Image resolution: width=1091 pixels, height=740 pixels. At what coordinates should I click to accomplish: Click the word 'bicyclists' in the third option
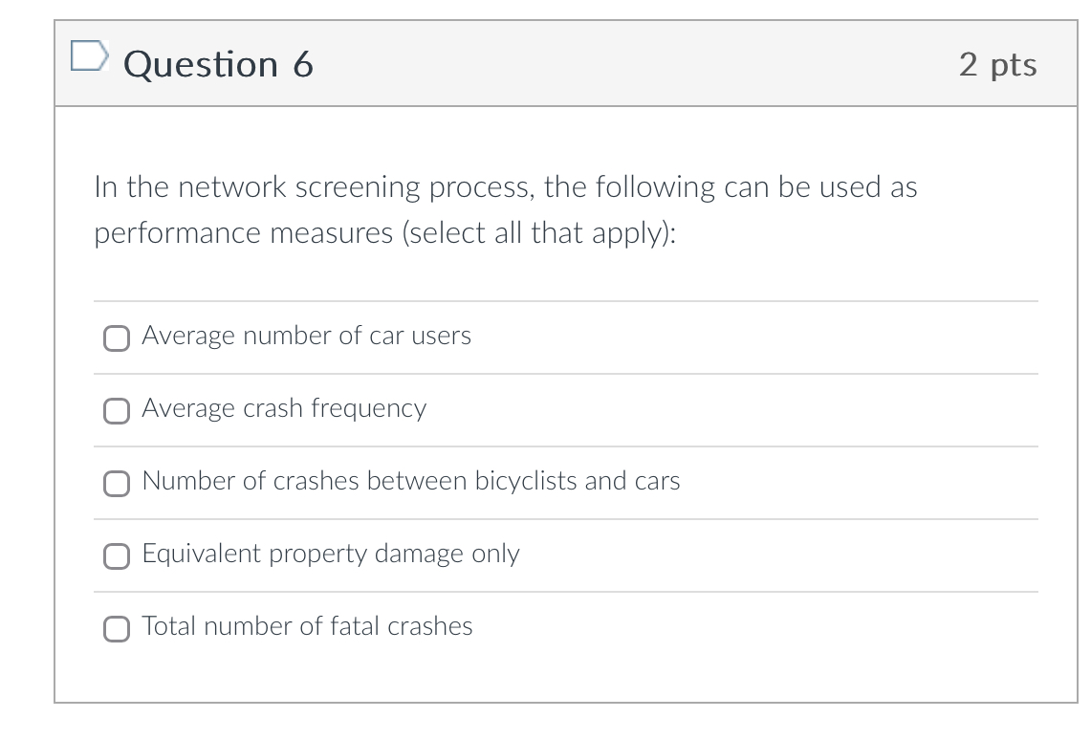526,481
